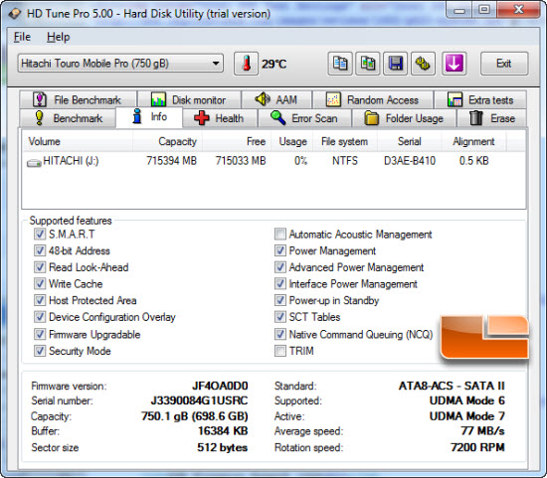Open the Error Scan magnifier tab
This screenshot has width=547, height=478.
pyautogui.click(x=304, y=118)
